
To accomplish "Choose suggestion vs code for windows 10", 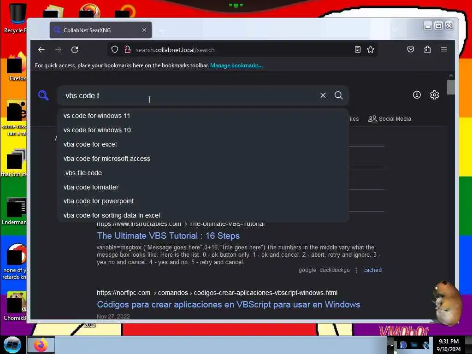I will click(203, 130).
